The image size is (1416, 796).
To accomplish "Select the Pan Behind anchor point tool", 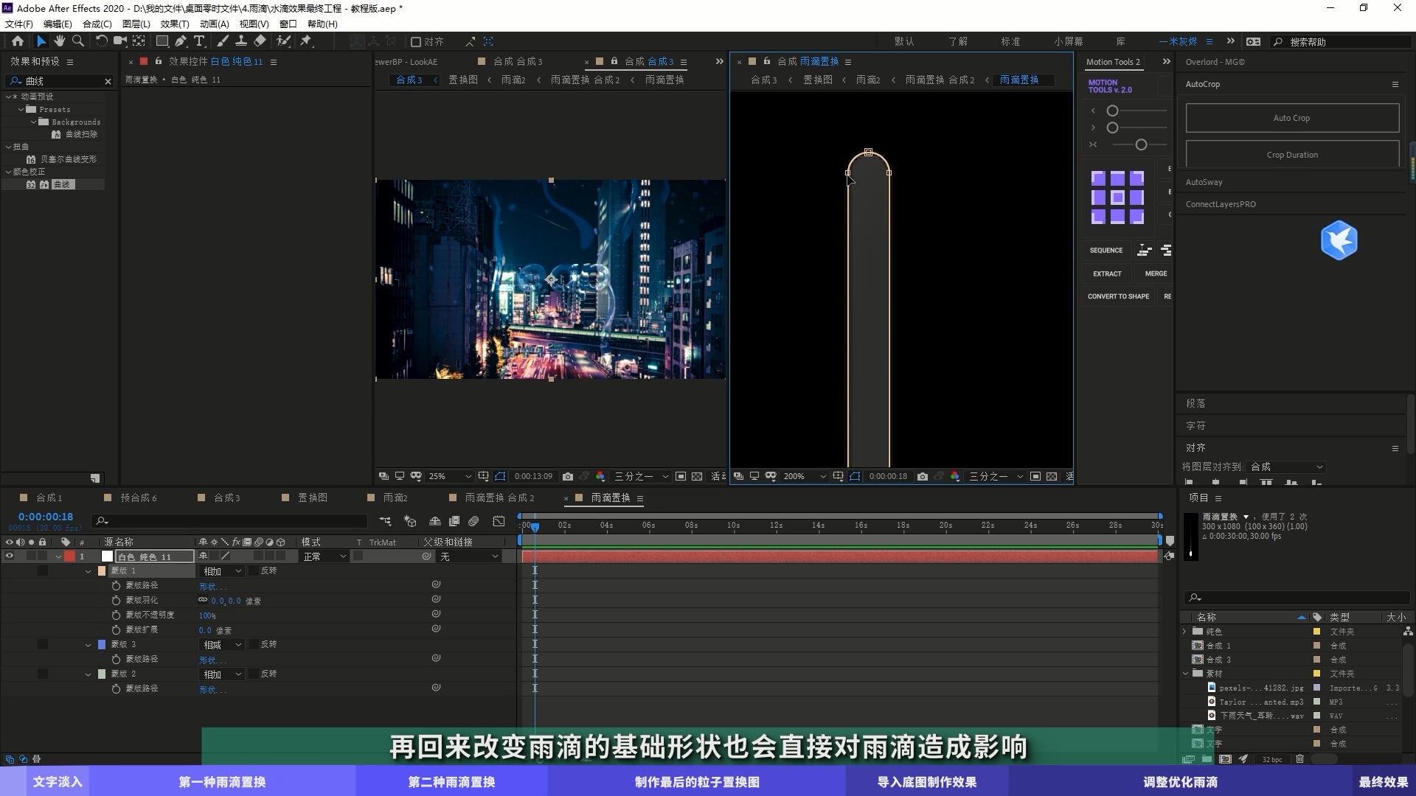I will [x=139, y=41].
